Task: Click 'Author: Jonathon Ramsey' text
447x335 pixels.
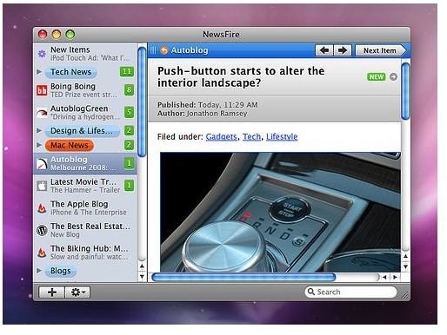Action: (x=202, y=114)
